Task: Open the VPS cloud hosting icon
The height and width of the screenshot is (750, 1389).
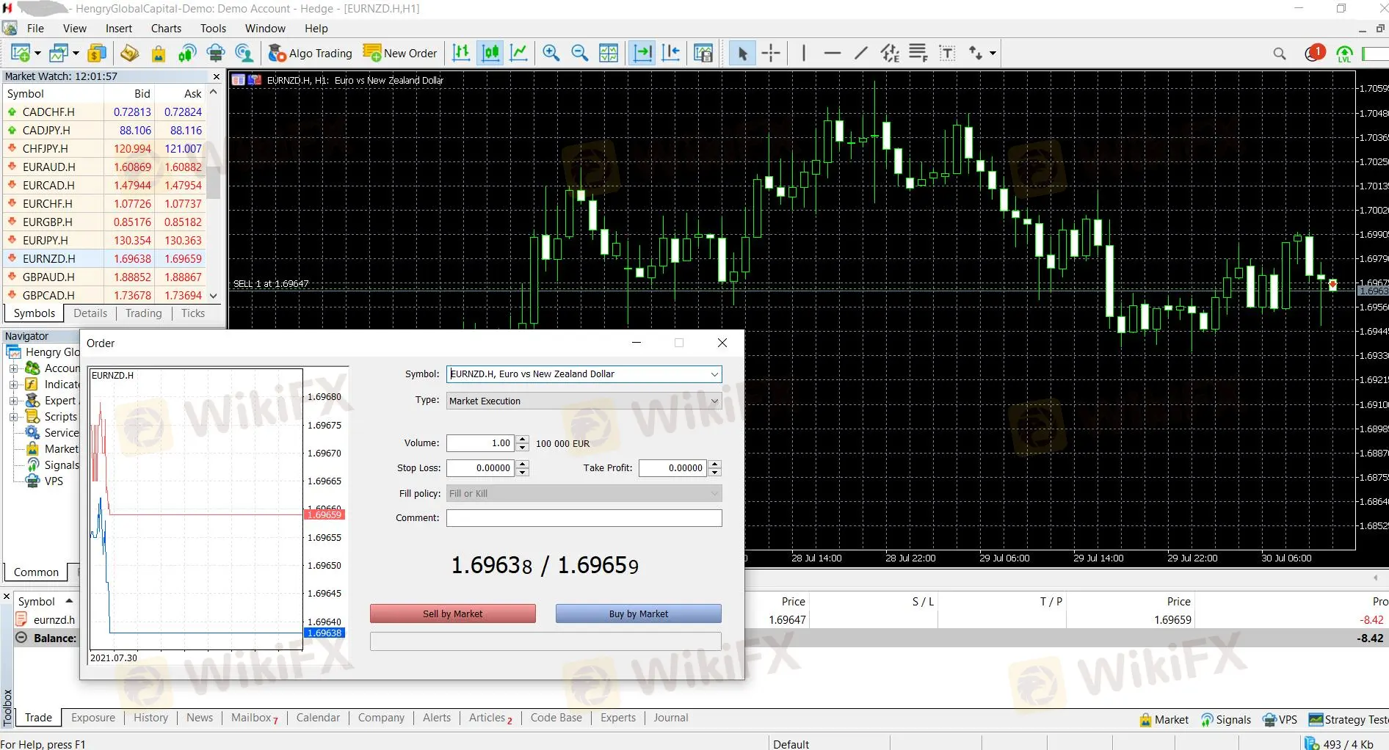Action: coord(216,53)
